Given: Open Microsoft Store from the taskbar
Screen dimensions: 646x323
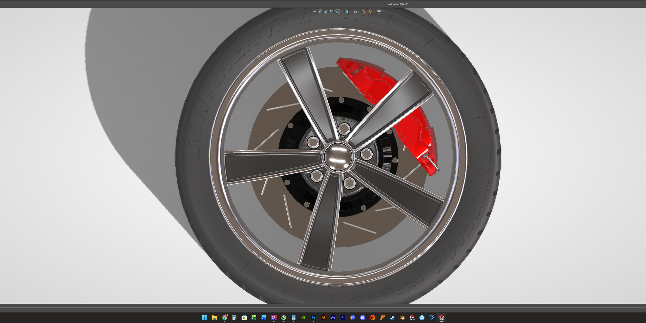Looking at the screenshot, I should pos(244,318).
